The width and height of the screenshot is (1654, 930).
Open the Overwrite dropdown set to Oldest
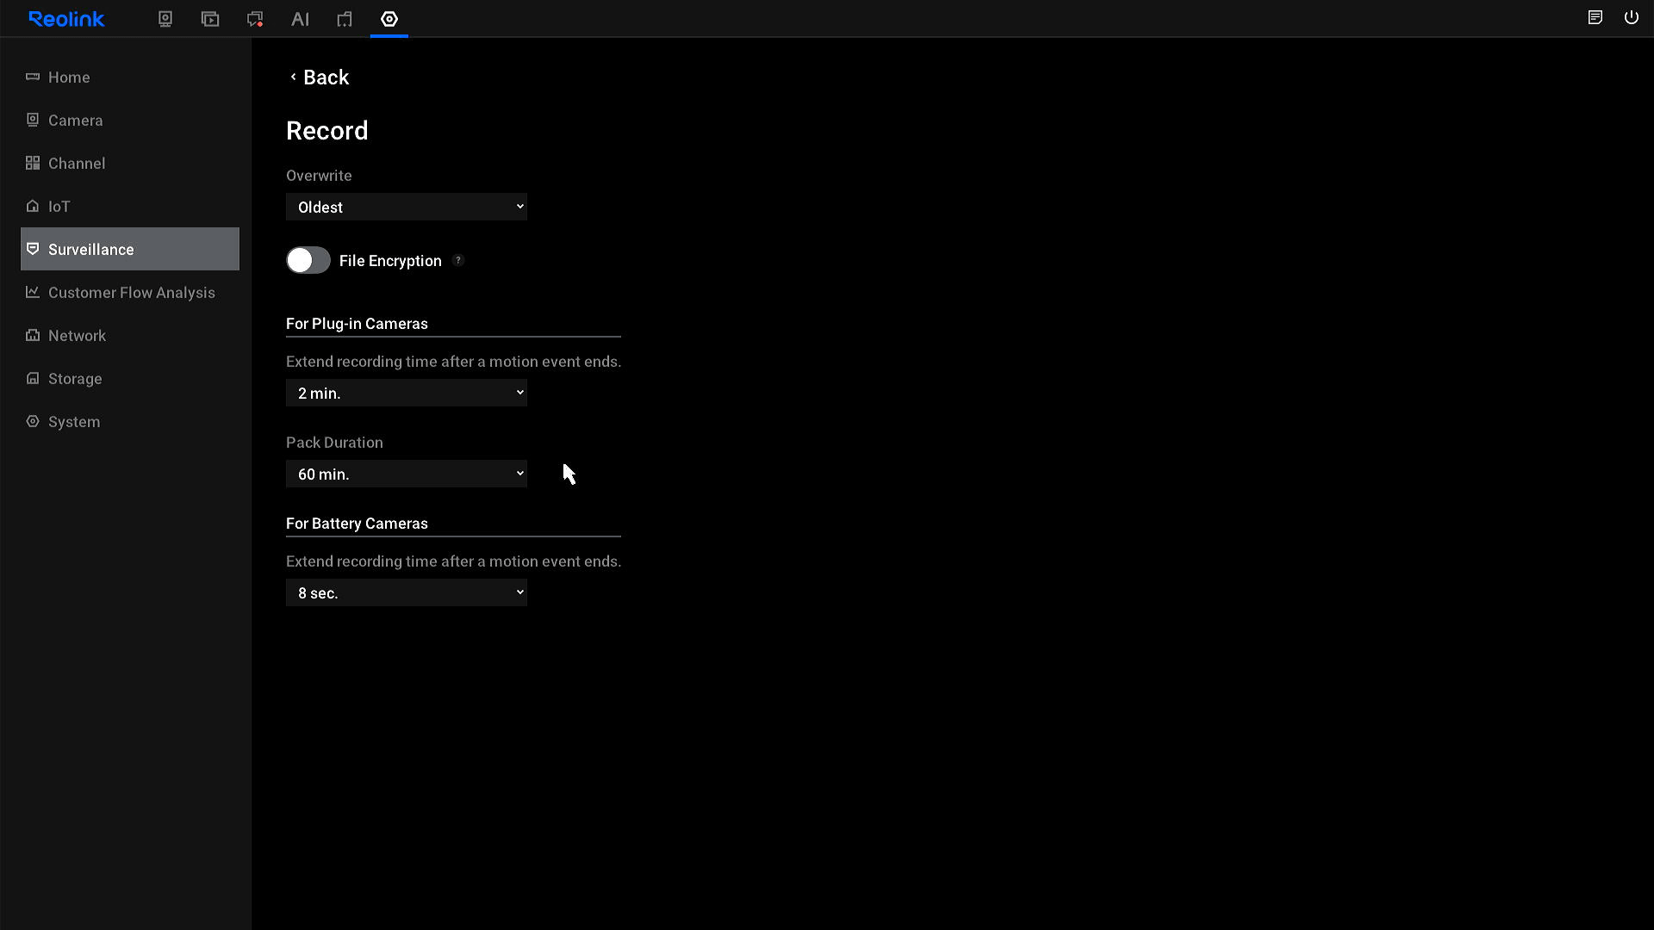tap(406, 207)
